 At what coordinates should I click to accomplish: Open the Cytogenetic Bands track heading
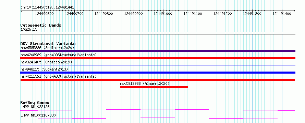(41, 25)
